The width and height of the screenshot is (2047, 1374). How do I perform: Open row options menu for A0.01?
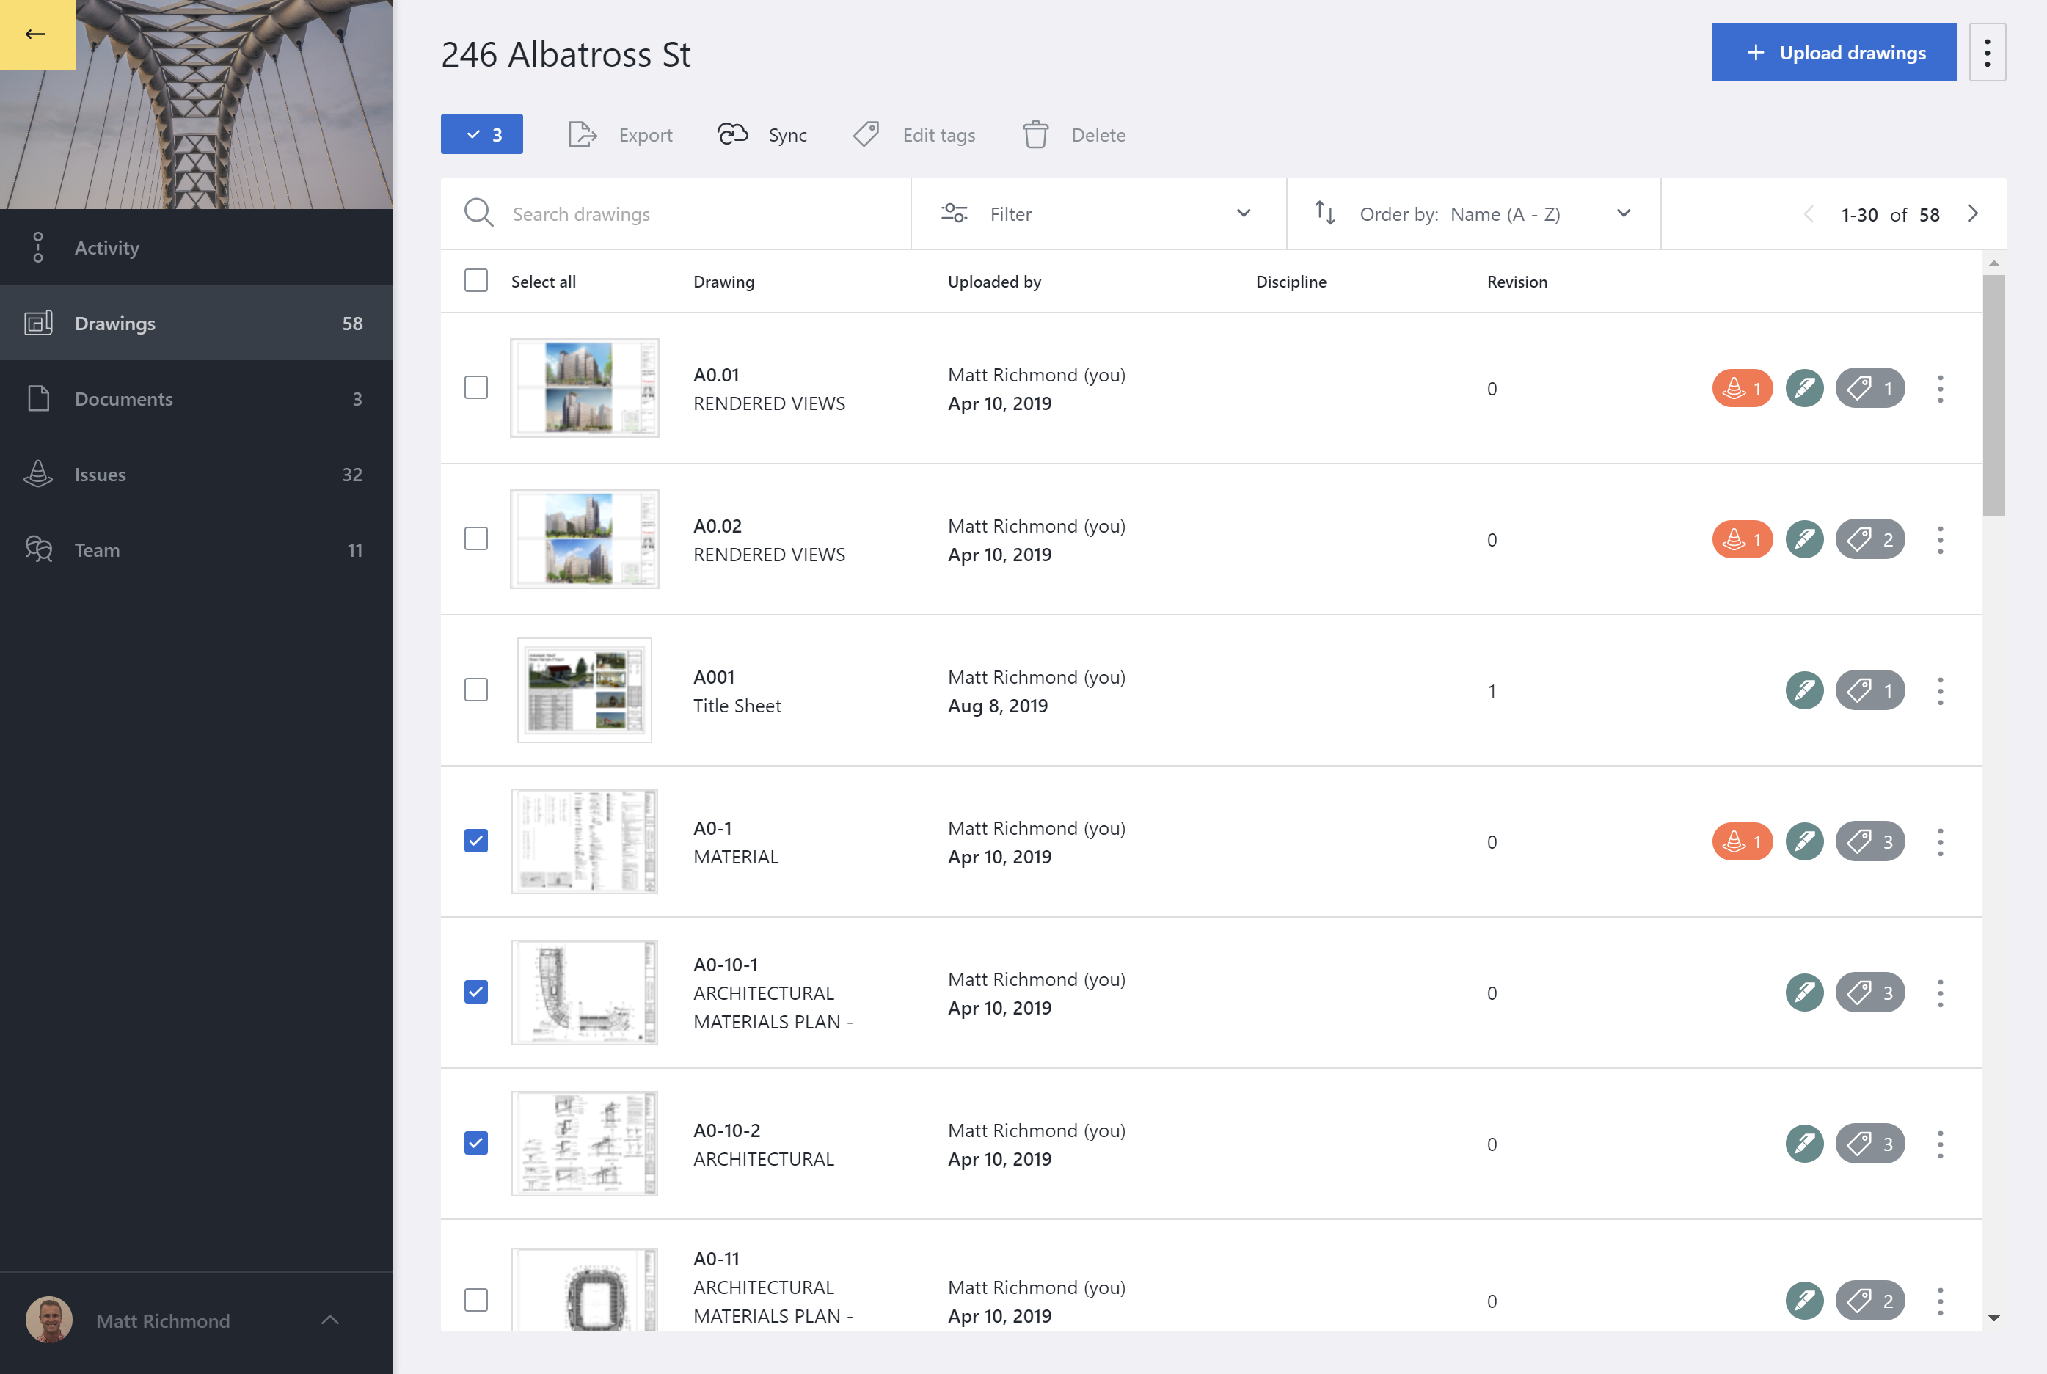[x=1940, y=388]
